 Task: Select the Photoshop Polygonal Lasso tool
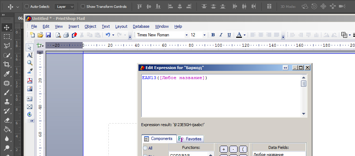click(x=7, y=46)
